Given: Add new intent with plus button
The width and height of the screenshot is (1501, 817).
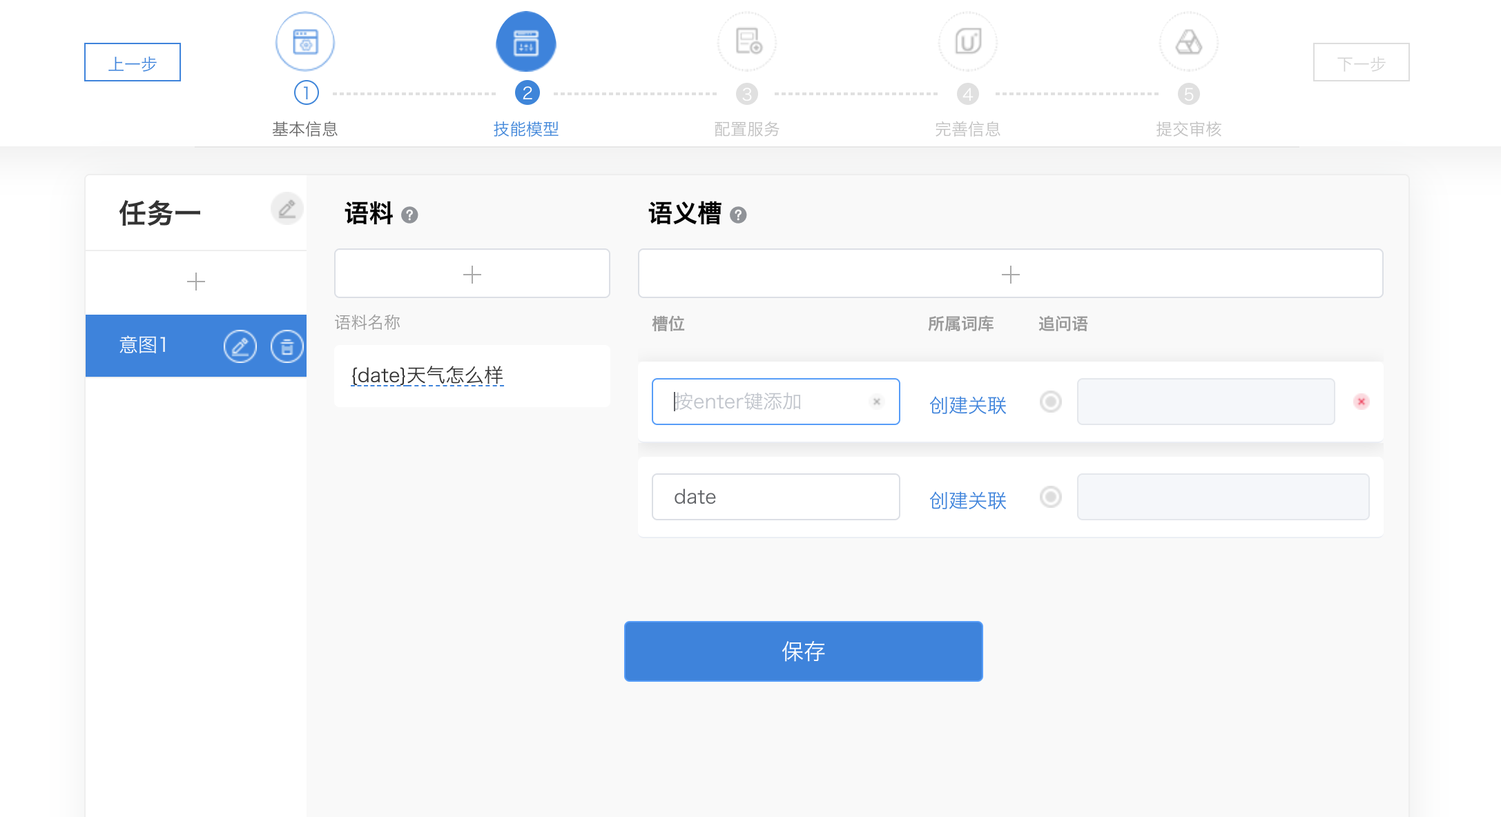Looking at the screenshot, I should (x=196, y=282).
